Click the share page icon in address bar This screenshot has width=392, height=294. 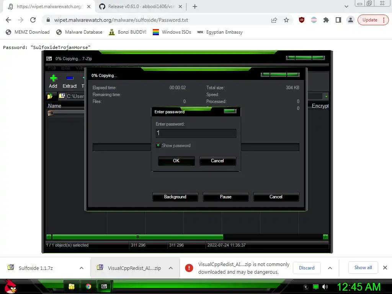click(274, 20)
